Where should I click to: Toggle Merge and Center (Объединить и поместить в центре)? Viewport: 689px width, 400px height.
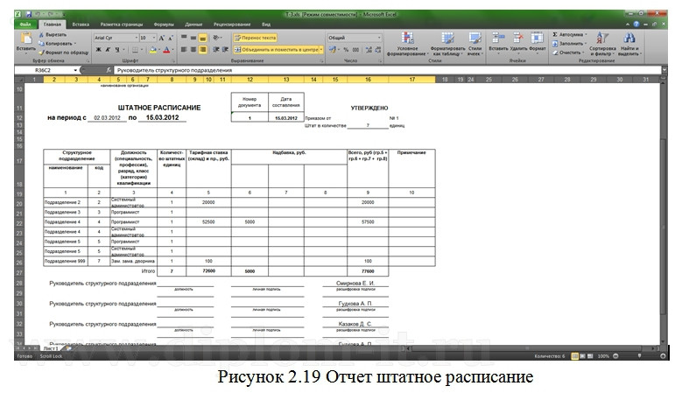pos(276,50)
